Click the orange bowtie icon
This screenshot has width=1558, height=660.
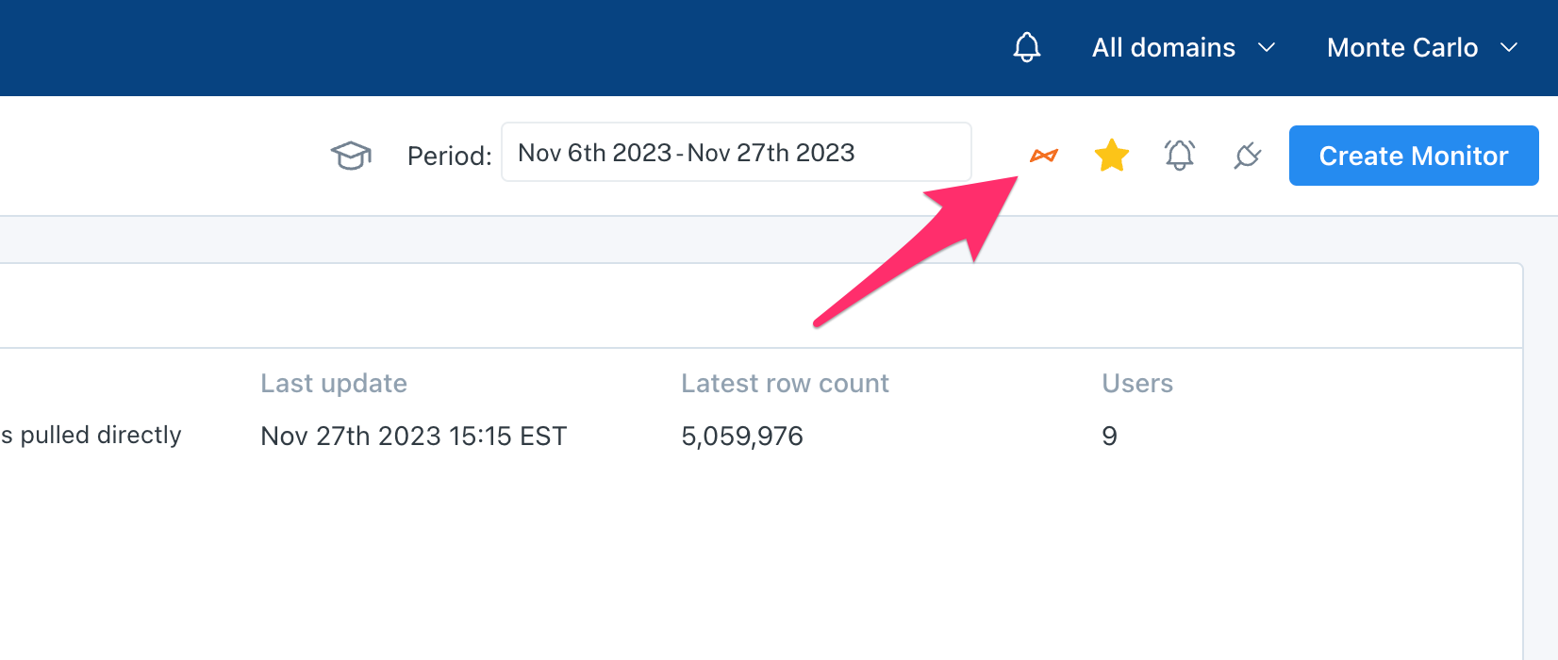(x=1044, y=156)
